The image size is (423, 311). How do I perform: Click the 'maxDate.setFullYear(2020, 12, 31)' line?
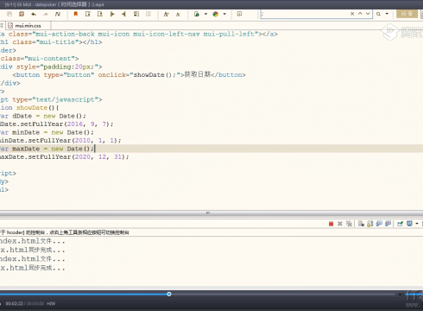pyautogui.click(x=64, y=157)
